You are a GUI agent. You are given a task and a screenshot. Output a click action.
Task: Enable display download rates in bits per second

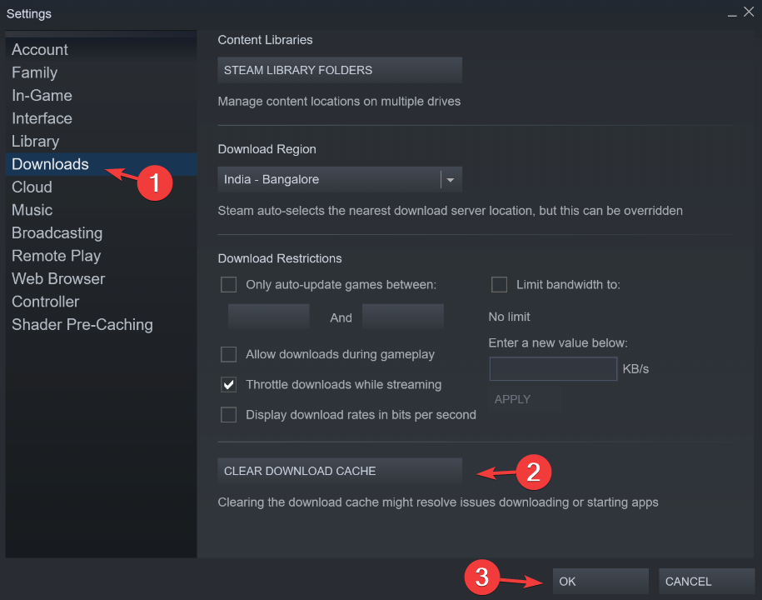[x=228, y=415]
